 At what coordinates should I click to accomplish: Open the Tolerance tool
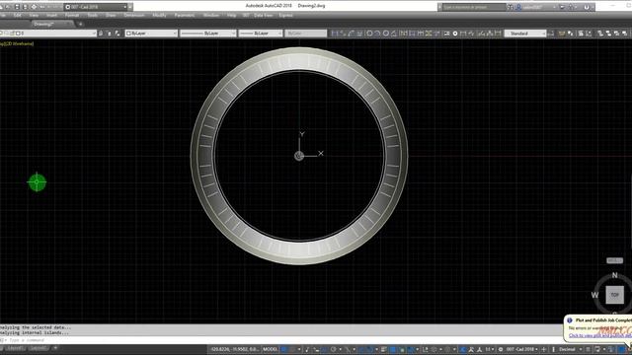(446, 34)
